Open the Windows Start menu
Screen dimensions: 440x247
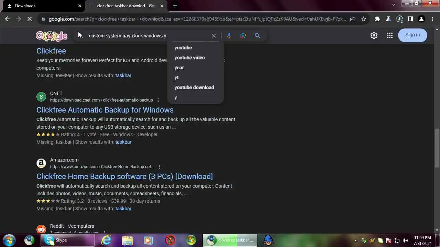(9, 240)
